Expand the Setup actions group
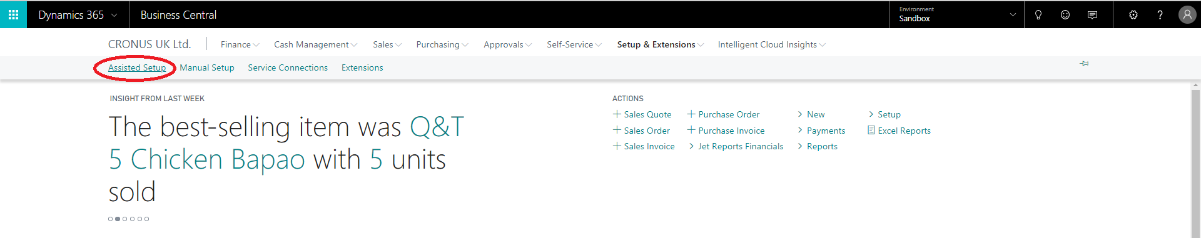This screenshot has width=1201, height=238. (x=884, y=114)
